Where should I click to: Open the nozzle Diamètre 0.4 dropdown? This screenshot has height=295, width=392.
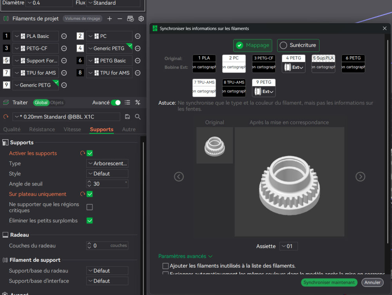(x=50, y=3)
